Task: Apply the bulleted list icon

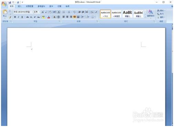Action: [64, 12]
